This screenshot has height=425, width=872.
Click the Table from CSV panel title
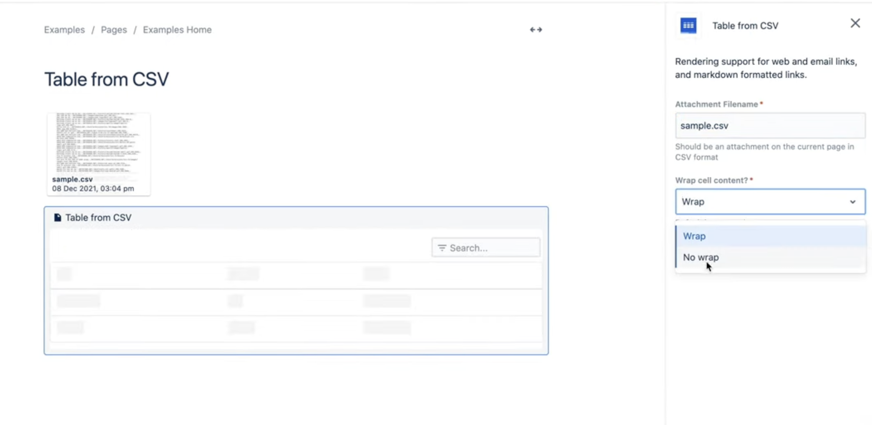click(x=745, y=26)
